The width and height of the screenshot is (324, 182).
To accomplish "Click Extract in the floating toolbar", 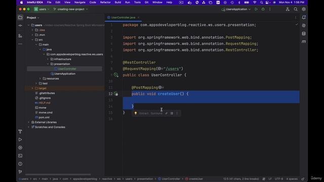I will [144, 113].
